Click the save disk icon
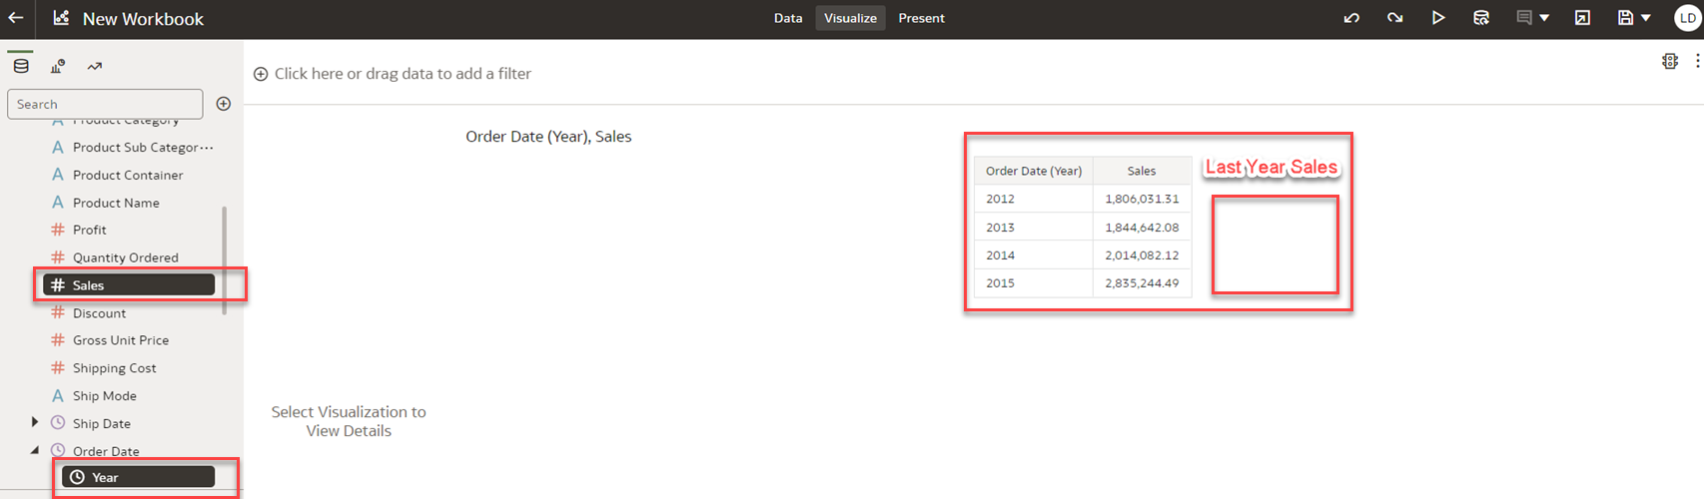Screen dimensions: 1704x499 tap(1625, 18)
